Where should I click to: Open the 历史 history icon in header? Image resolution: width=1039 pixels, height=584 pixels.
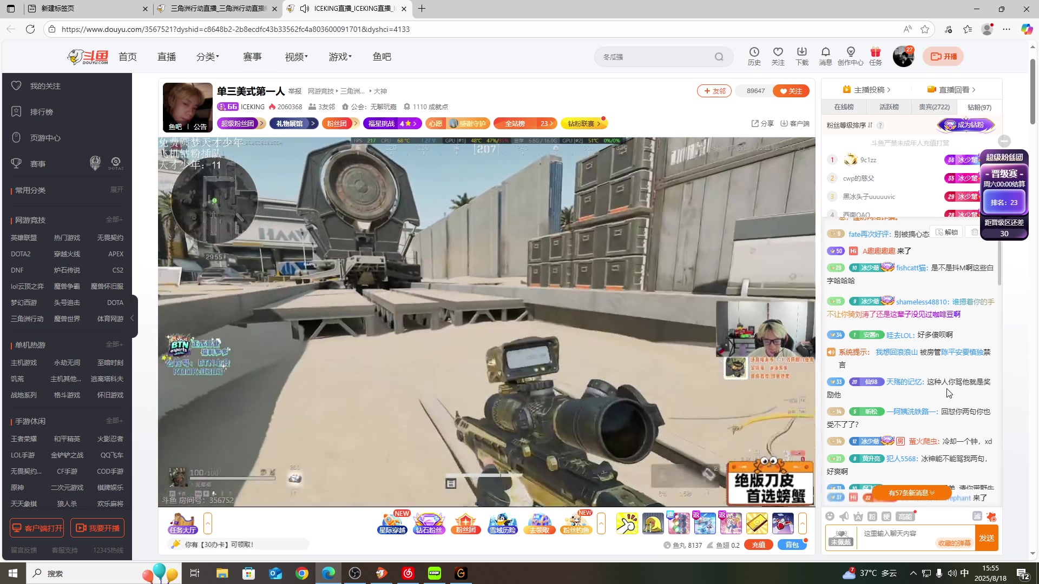coord(754,56)
